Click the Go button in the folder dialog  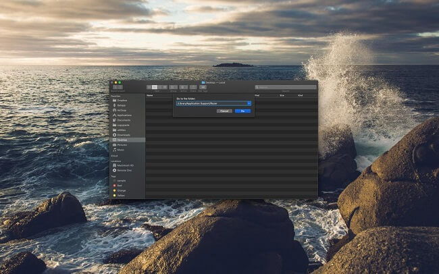click(x=242, y=111)
